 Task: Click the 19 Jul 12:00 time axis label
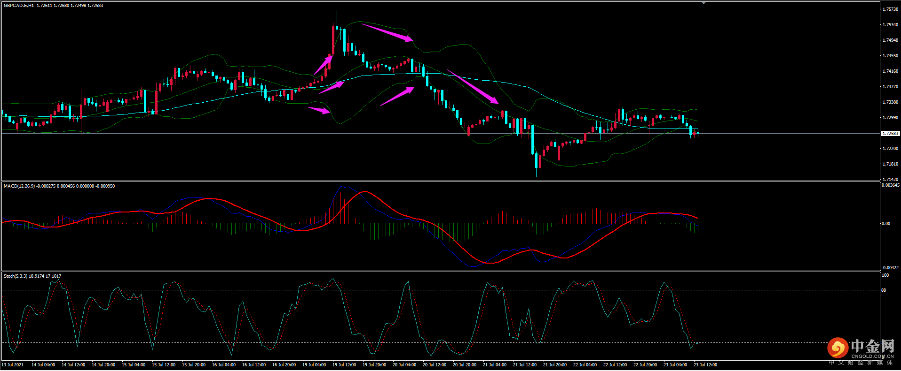pos(344,365)
